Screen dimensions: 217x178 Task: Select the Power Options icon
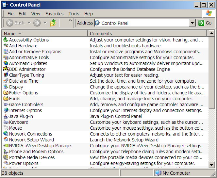6,163
